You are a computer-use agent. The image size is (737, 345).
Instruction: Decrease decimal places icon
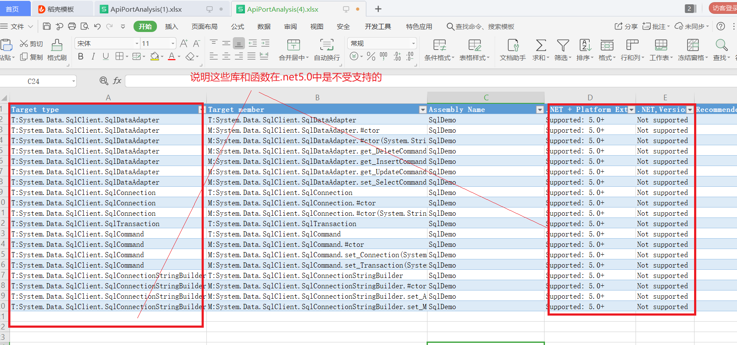(410, 56)
